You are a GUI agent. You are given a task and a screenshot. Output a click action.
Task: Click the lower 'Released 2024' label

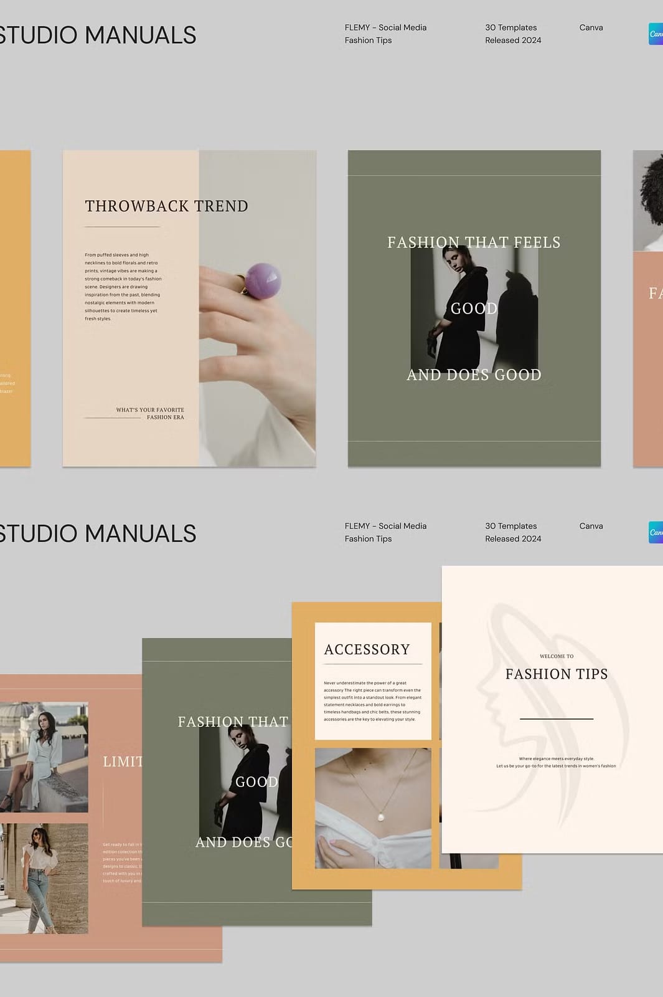(x=513, y=539)
